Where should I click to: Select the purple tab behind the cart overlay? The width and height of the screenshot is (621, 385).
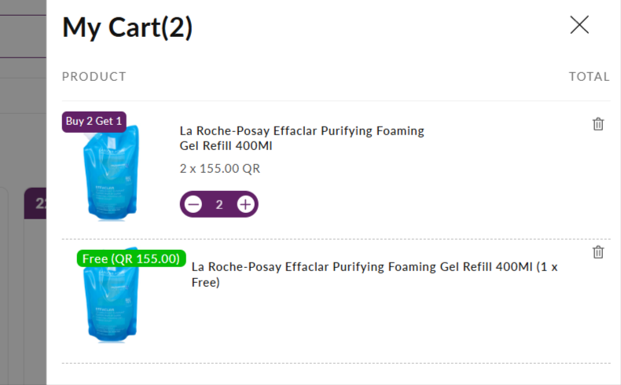pyautogui.click(x=35, y=201)
